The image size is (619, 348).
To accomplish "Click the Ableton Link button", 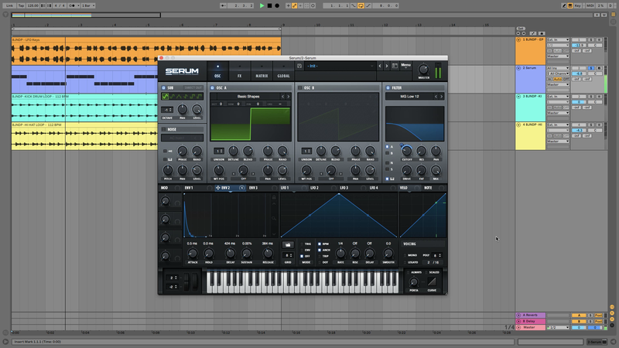I will click(9, 5).
